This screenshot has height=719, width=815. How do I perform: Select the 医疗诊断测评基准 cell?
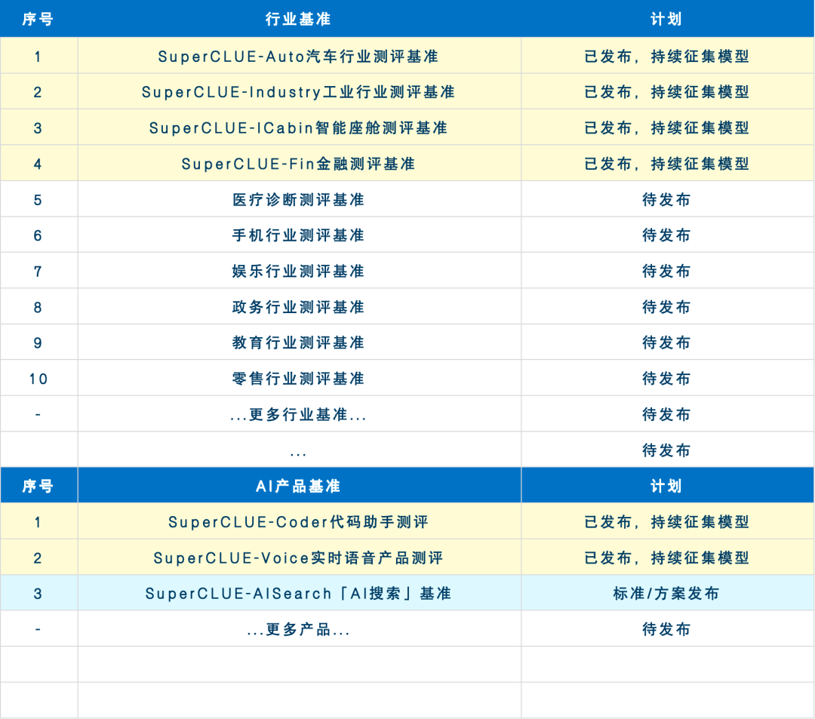(x=298, y=199)
